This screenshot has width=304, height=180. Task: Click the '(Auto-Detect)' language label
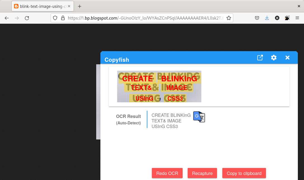click(x=128, y=123)
